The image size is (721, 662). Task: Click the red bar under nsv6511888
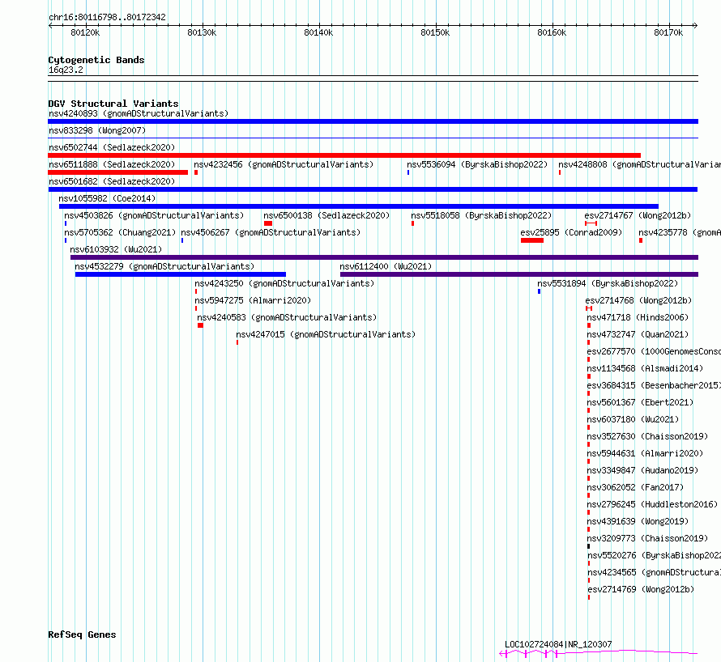coord(117,172)
